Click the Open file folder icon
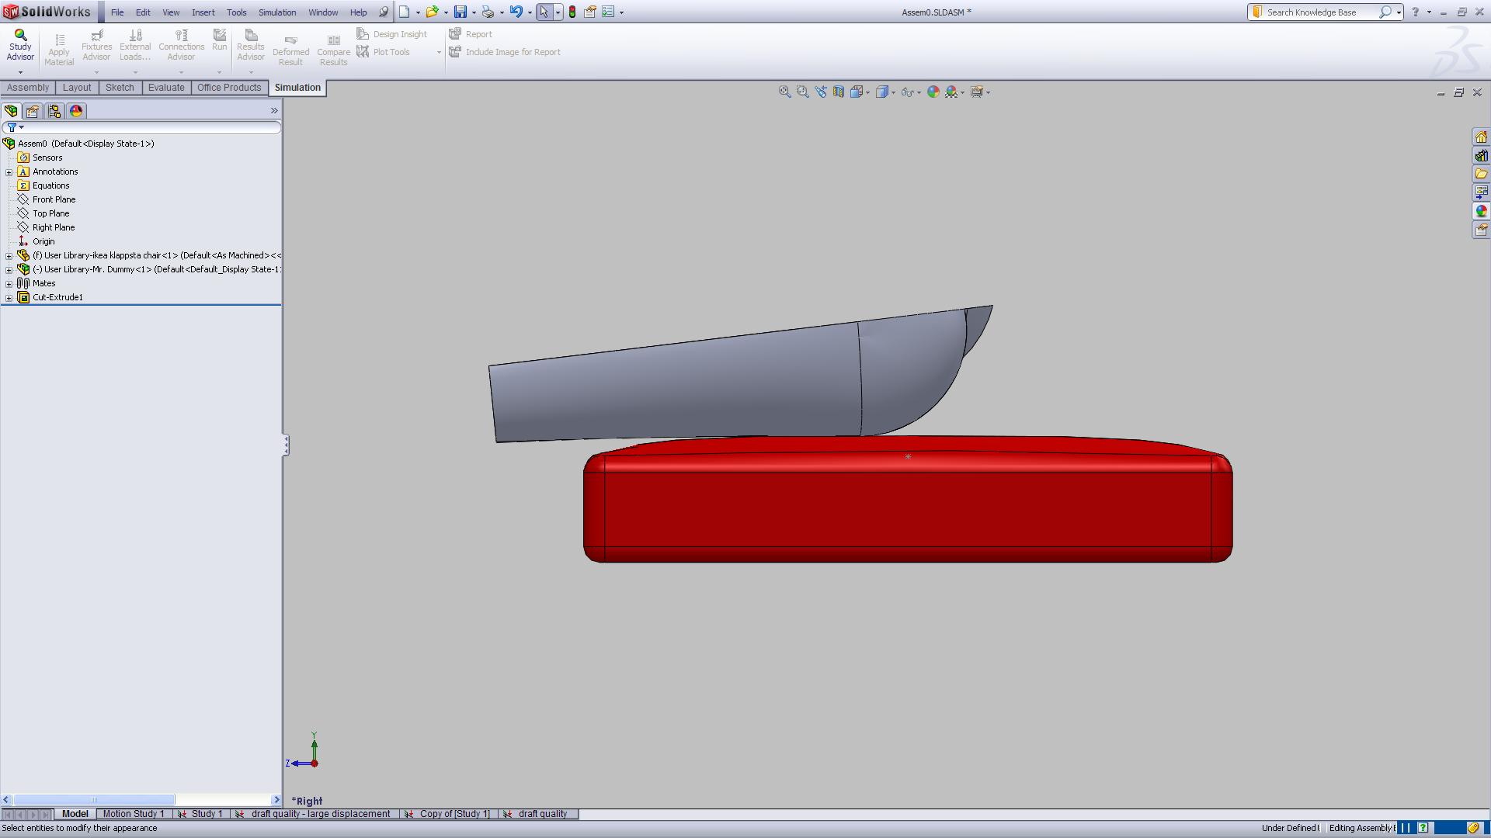Image resolution: width=1491 pixels, height=838 pixels. pyautogui.click(x=432, y=12)
